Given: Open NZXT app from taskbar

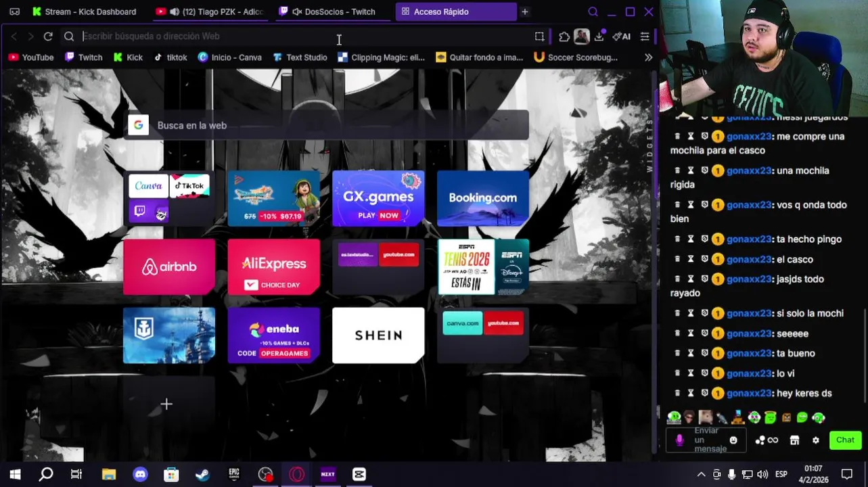Looking at the screenshot, I should 327,475.
